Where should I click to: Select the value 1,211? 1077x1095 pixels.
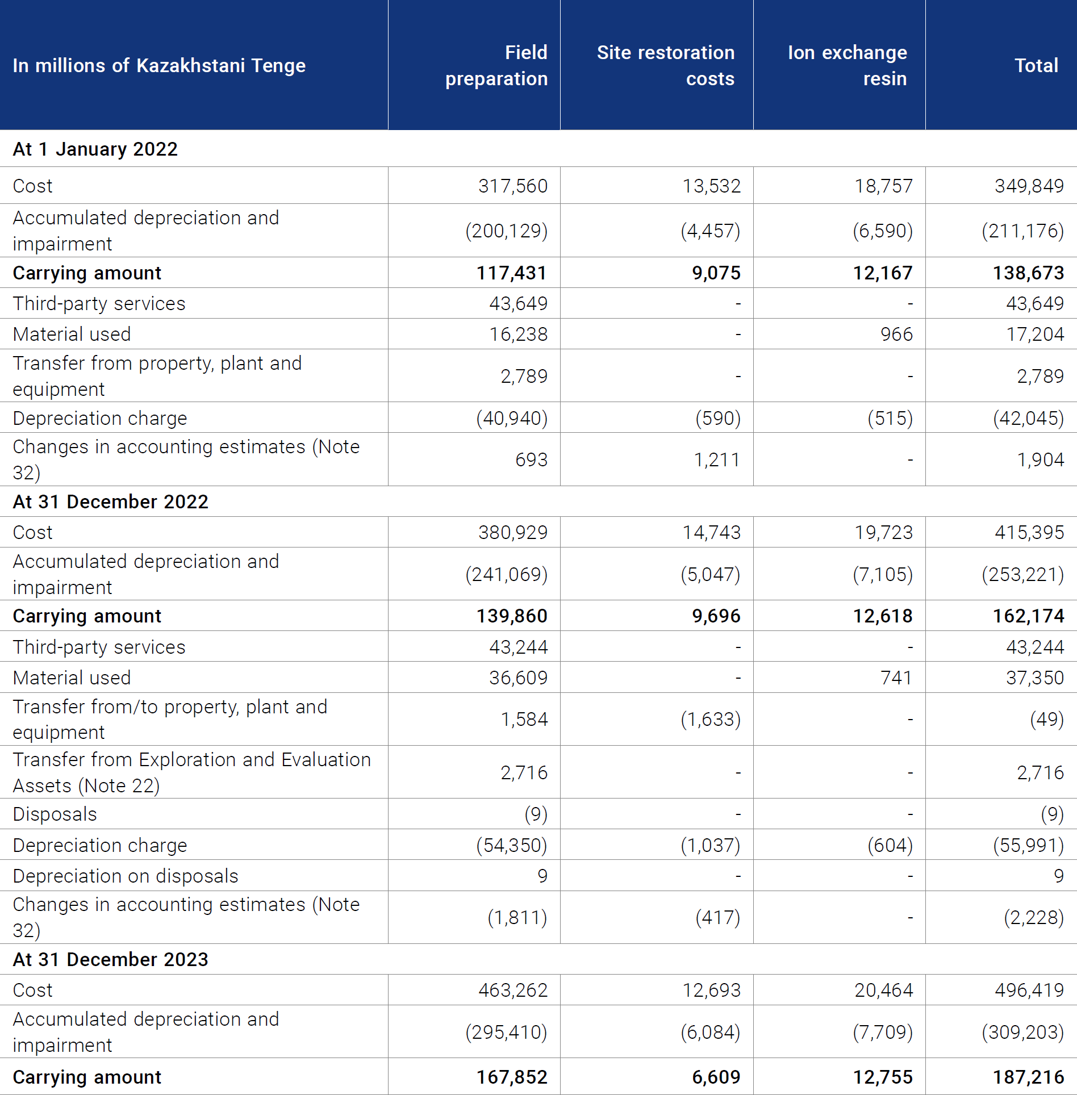click(x=717, y=459)
